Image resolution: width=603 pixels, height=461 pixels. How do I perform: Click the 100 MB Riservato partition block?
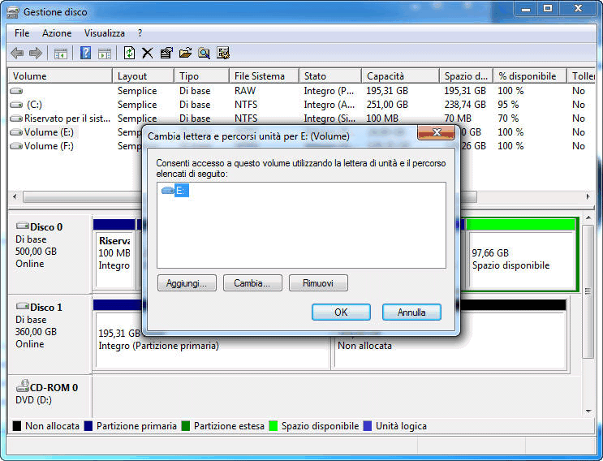tap(114, 259)
